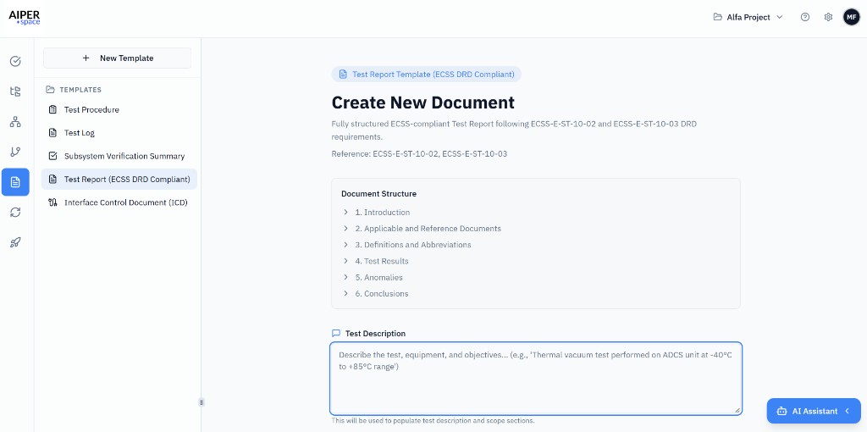Collapse the AI Assistant panel chevron
The image size is (867, 432).
847,411
